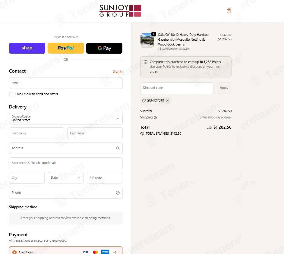The height and width of the screenshot is (254, 284).
Task: Click the gift points icon
Action: coord(145,62)
